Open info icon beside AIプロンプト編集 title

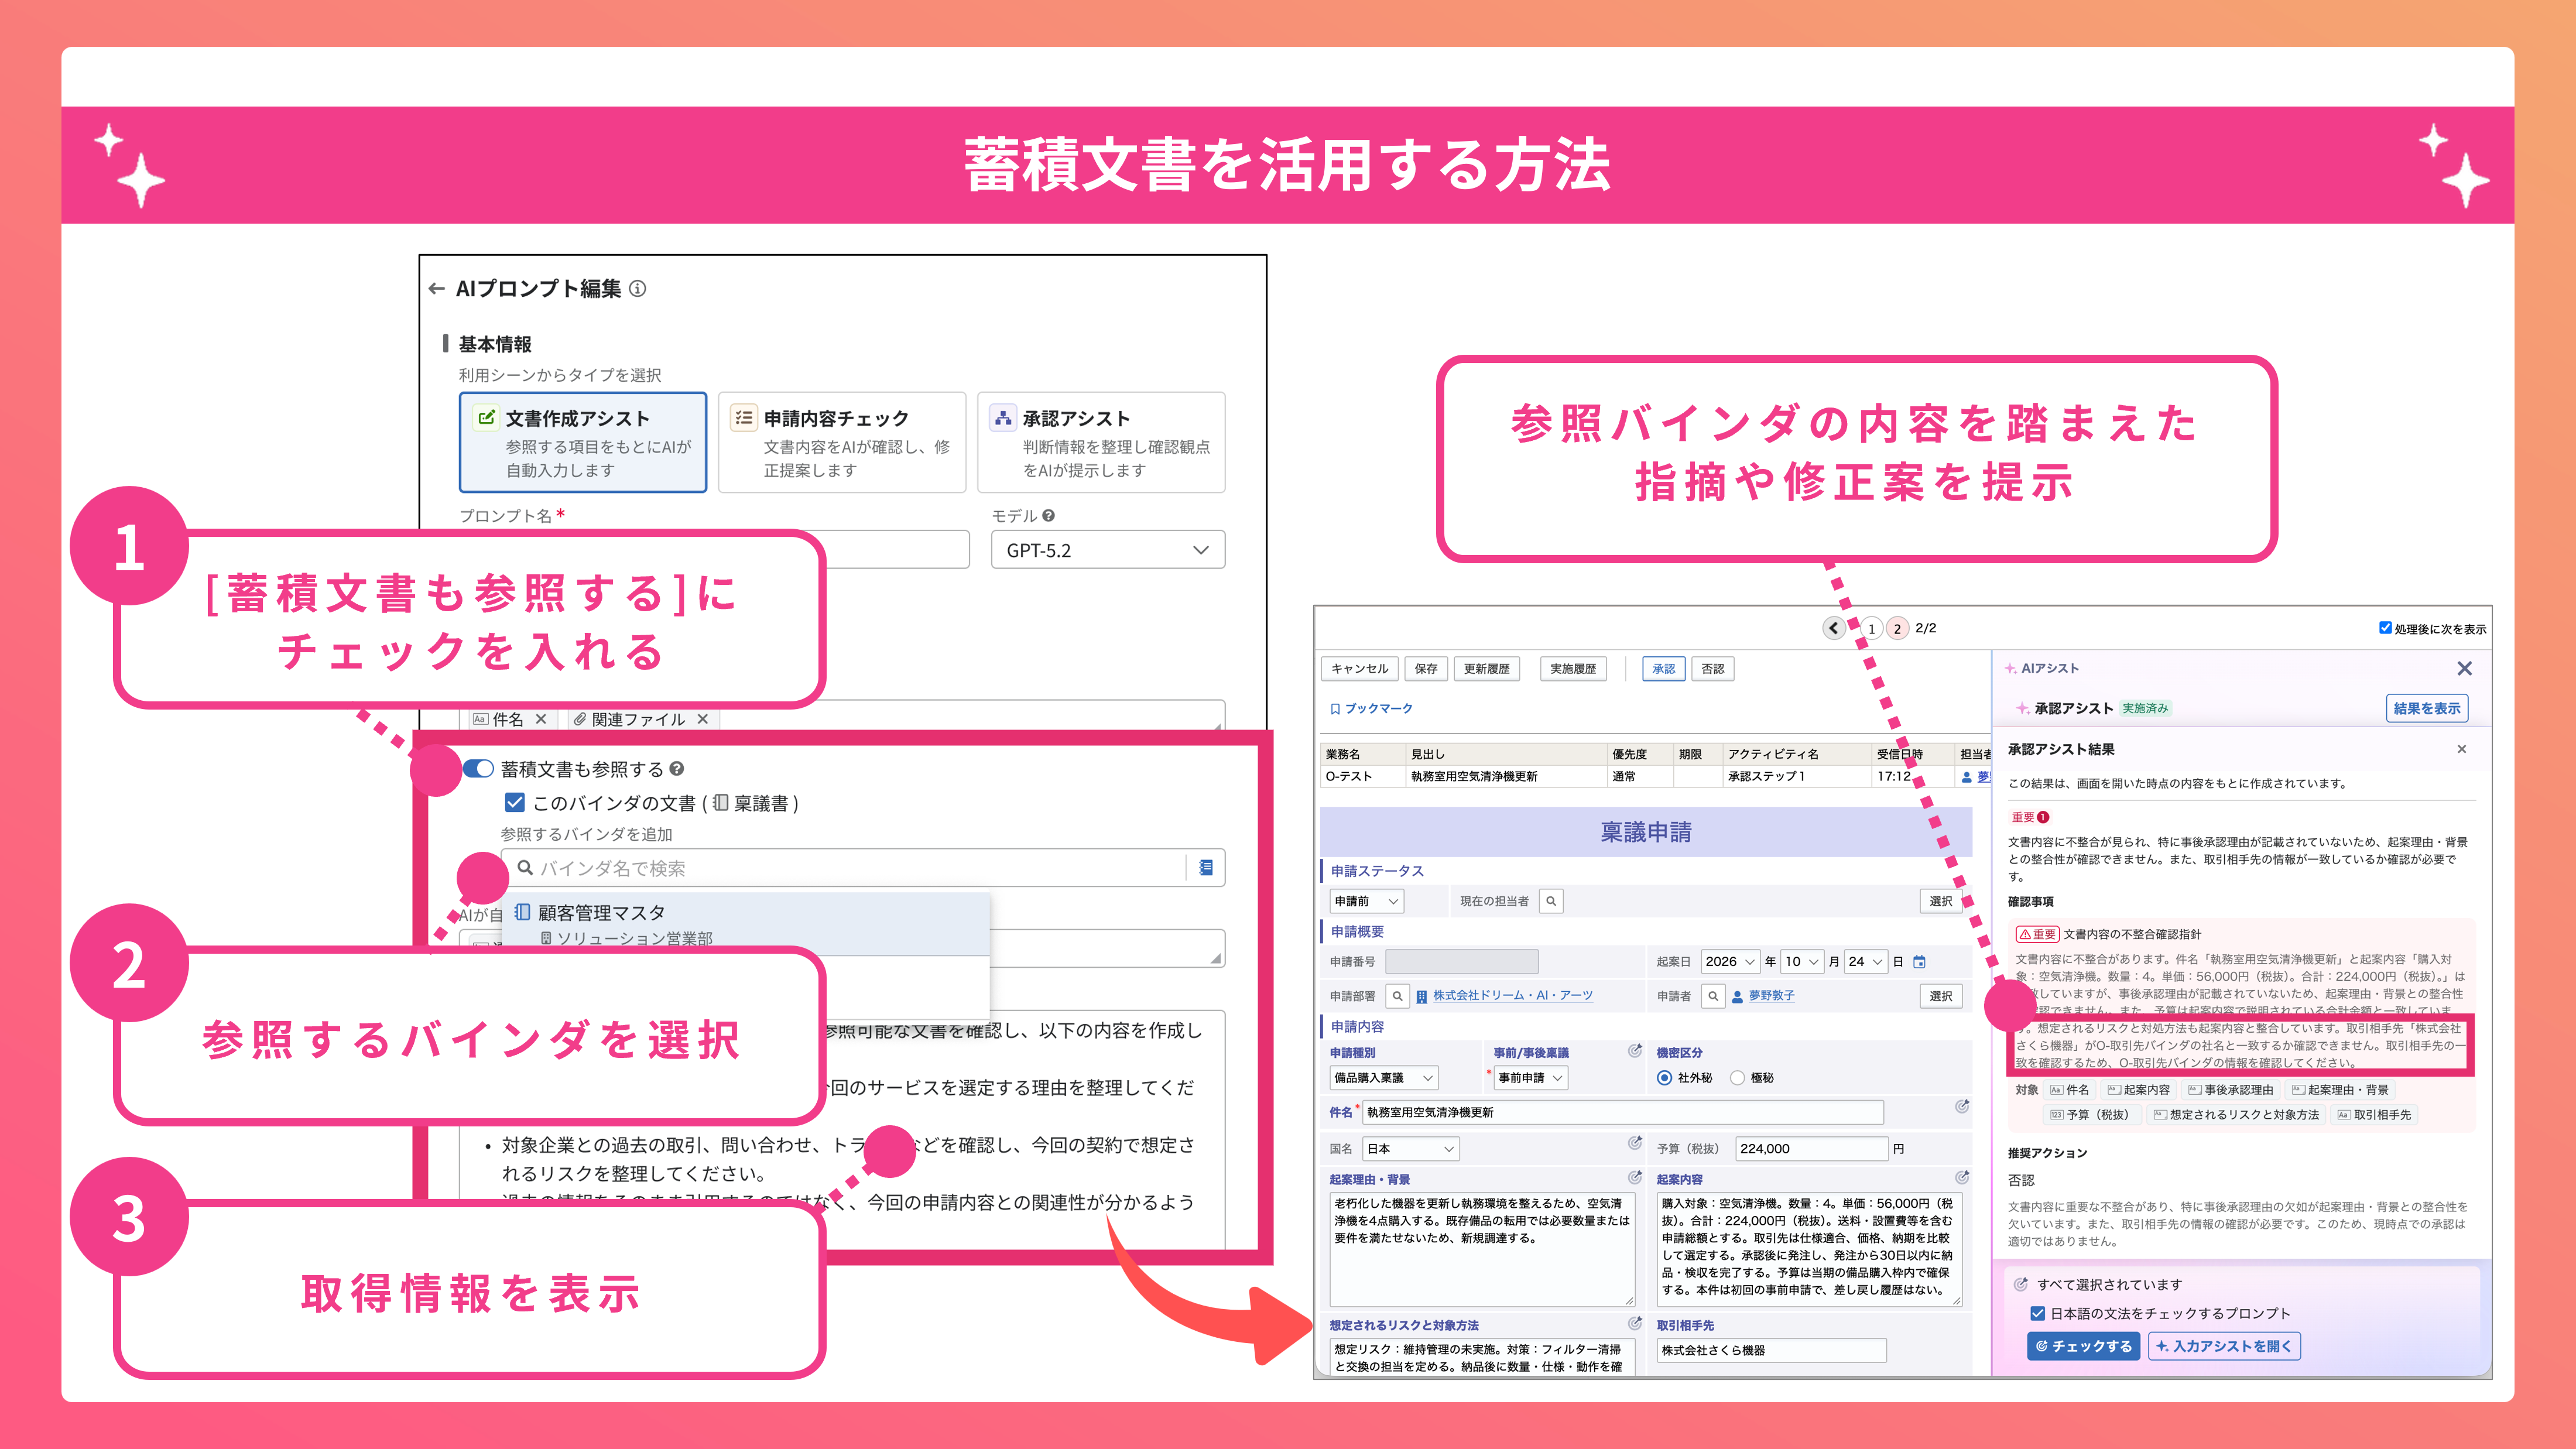[x=638, y=289]
